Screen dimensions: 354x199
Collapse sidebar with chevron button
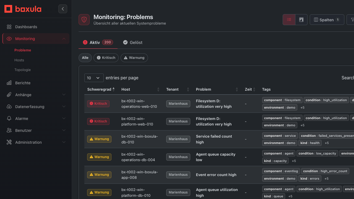tap(63, 9)
